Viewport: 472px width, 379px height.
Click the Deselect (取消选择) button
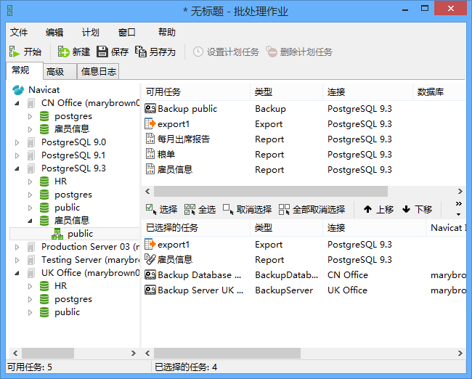(247, 209)
